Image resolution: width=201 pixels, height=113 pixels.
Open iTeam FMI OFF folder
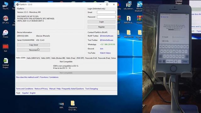coord(139,35)
